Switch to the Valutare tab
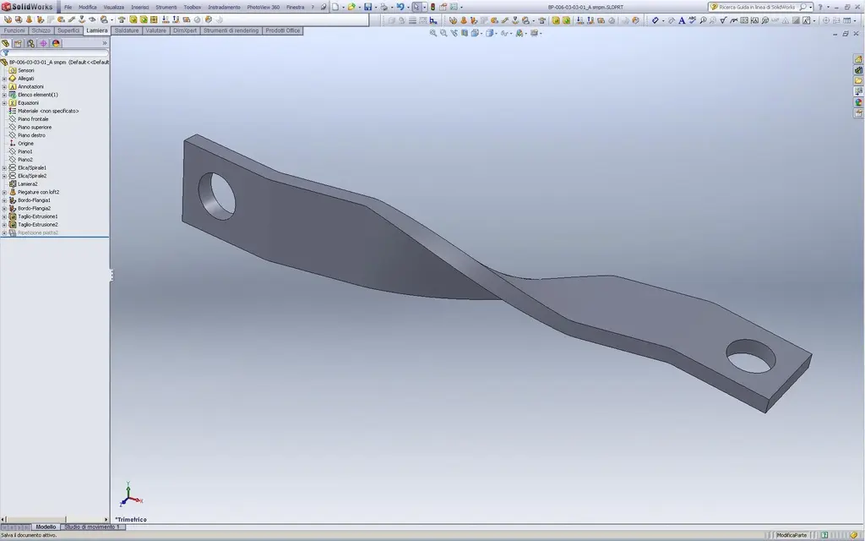 coord(155,30)
